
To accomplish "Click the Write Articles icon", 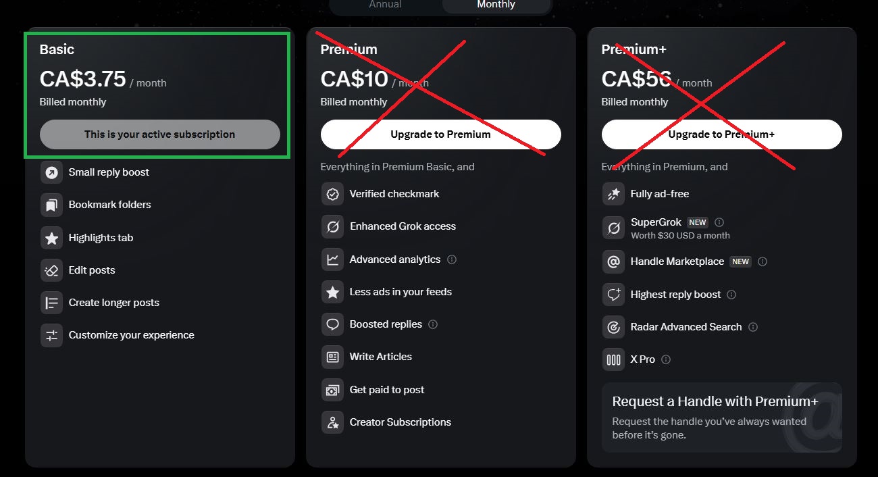I will click(332, 357).
